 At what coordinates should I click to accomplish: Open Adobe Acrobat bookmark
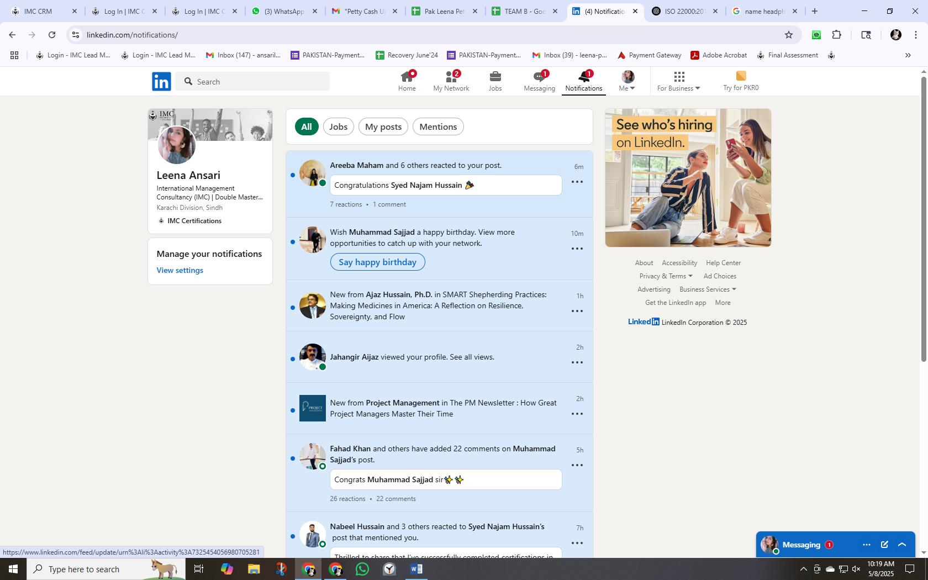(719, 55)
